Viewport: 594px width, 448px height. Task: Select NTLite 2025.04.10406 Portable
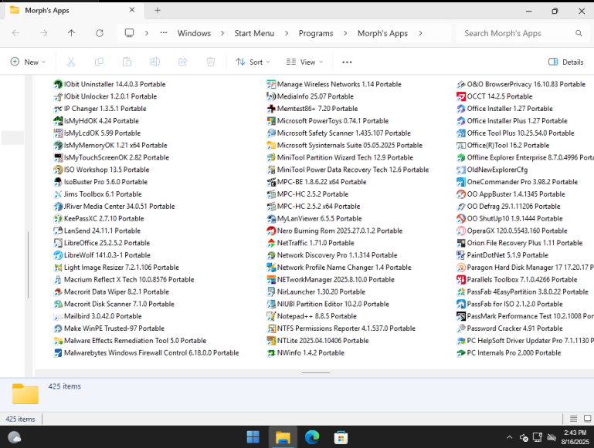click(x=317, y=341)
